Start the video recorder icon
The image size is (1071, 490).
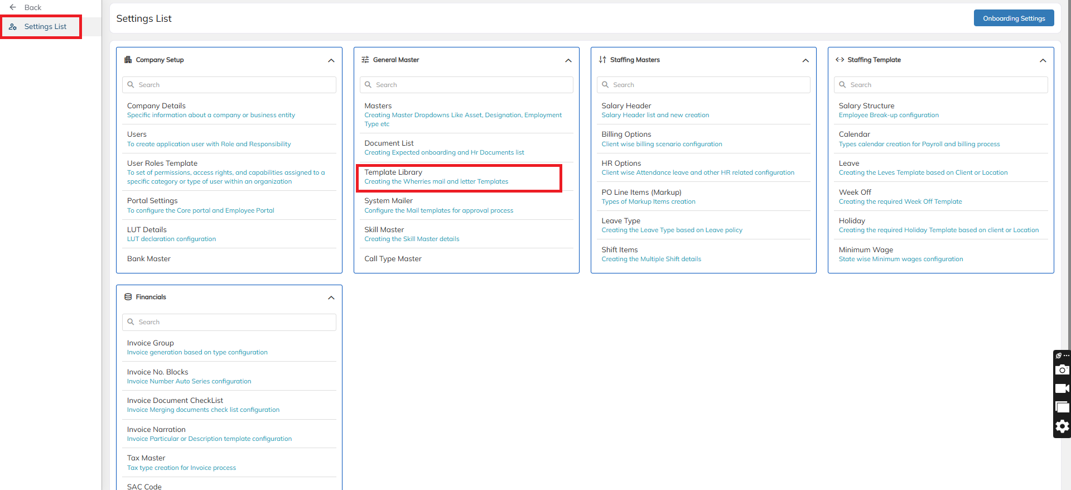[x=1062, y=388]
